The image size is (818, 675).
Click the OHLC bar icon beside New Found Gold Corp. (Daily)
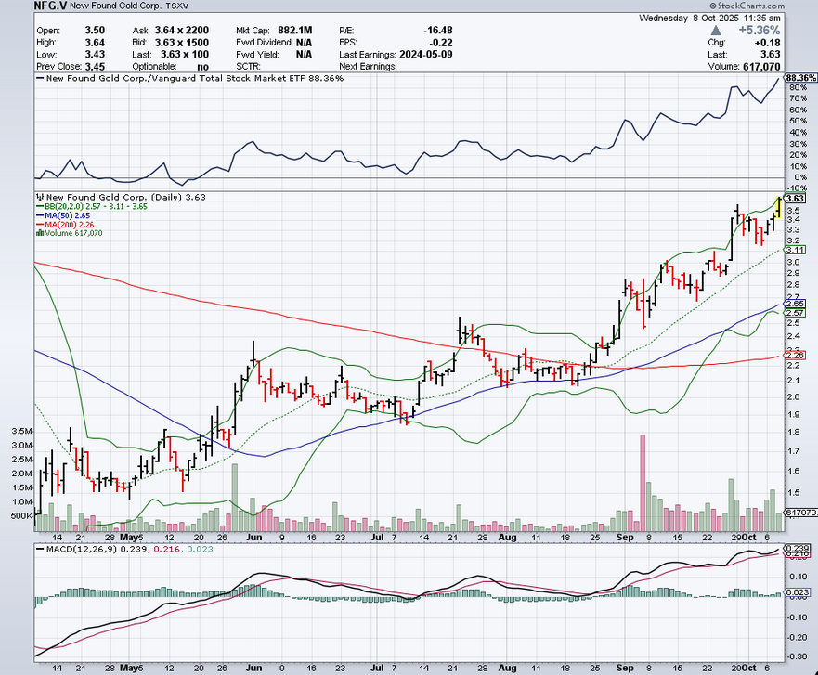tap(39, 197)
